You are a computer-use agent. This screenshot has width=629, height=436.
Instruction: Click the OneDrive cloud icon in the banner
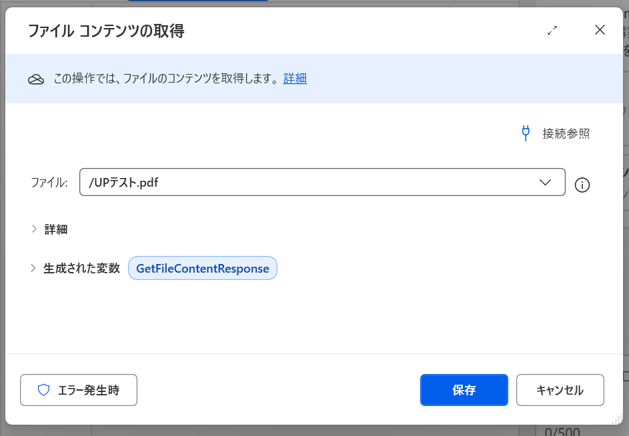[36, 79]
